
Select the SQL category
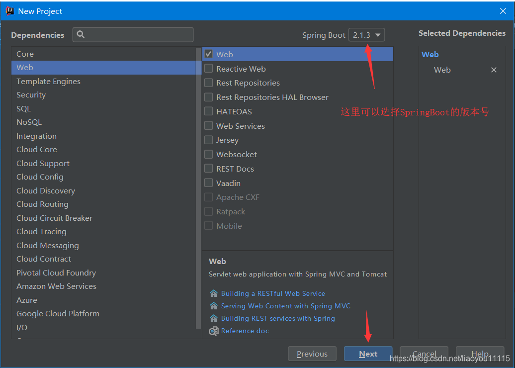click(x=103, y=108)
